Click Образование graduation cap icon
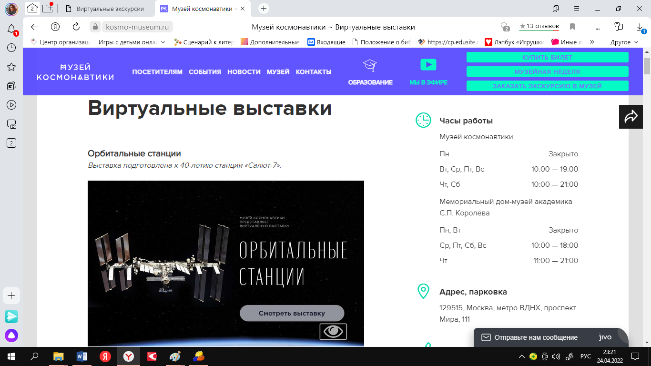This screenshot has width=651, height=366. point(370,66)
